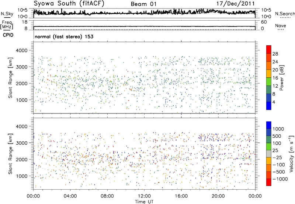Click the "04:00" time tick label

click(70, 196)
